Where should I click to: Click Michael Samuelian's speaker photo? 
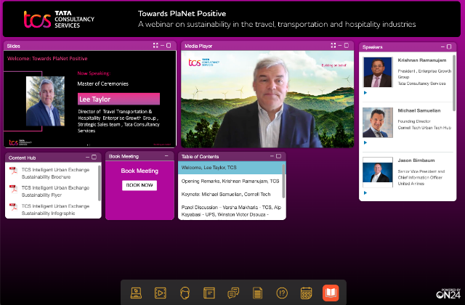(x=378, y=123)
